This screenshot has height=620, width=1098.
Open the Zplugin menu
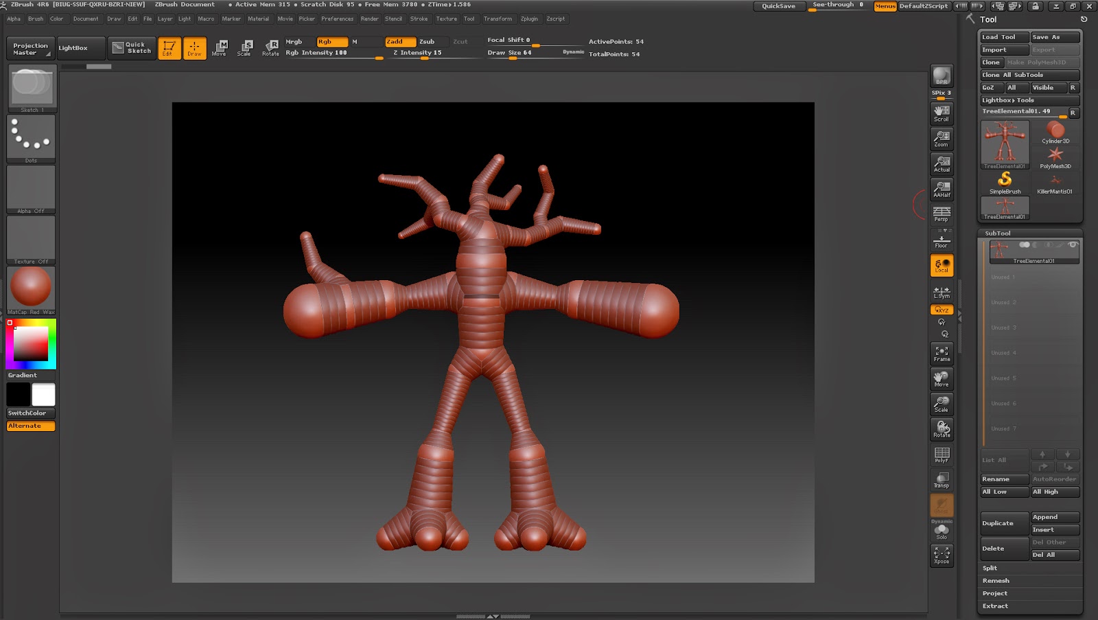point(529,19)
